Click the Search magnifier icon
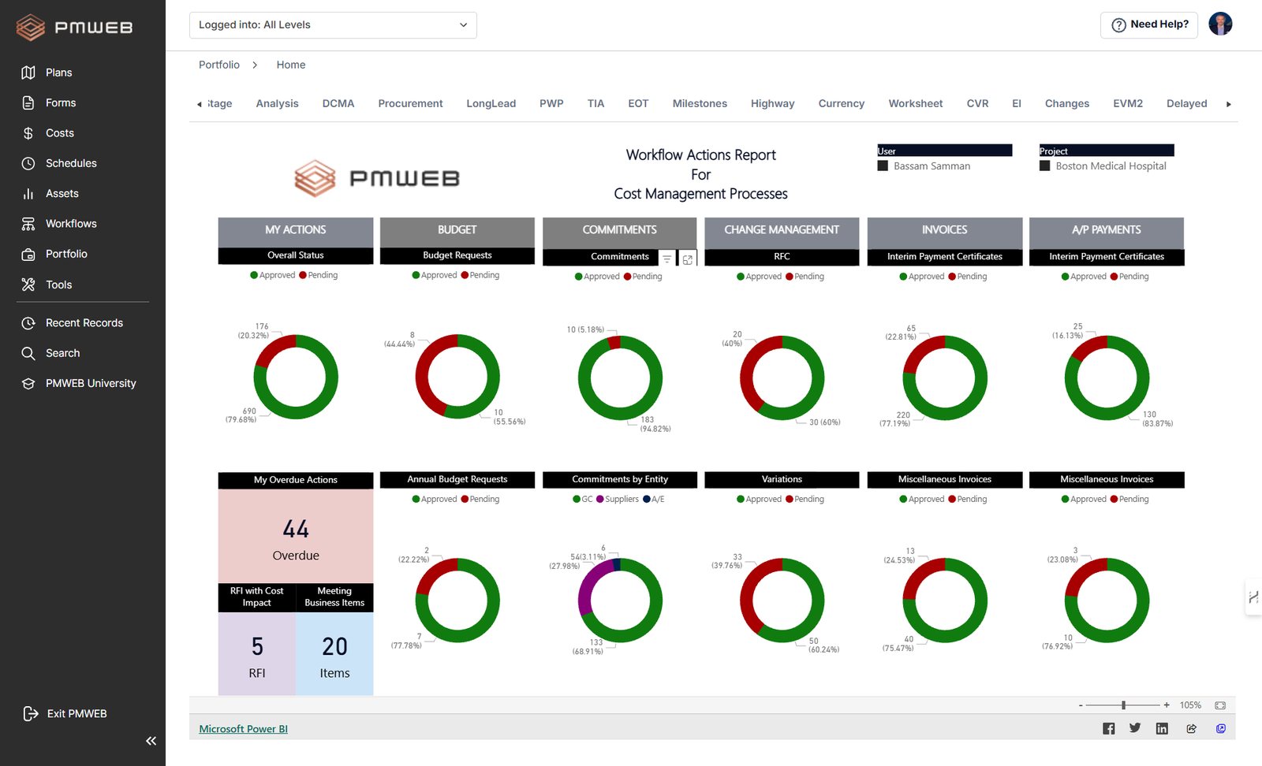Viewport: 1262px width, 766px height. pyautogui.click(x=28, y=353)
